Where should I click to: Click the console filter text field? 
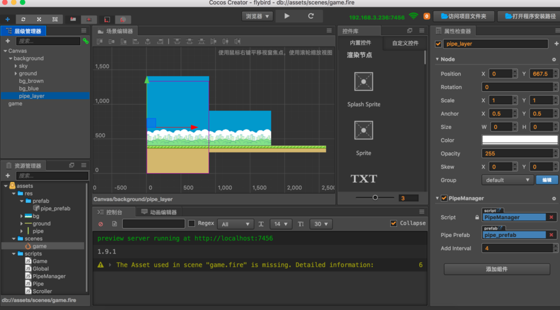point(154,224)
